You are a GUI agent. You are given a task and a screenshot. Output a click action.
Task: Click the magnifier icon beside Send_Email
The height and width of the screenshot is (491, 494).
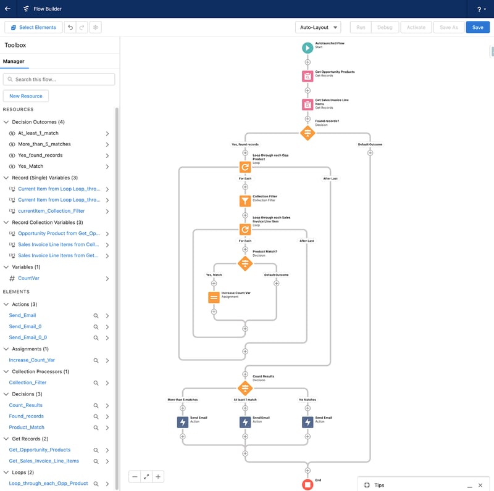click(96, 315)
